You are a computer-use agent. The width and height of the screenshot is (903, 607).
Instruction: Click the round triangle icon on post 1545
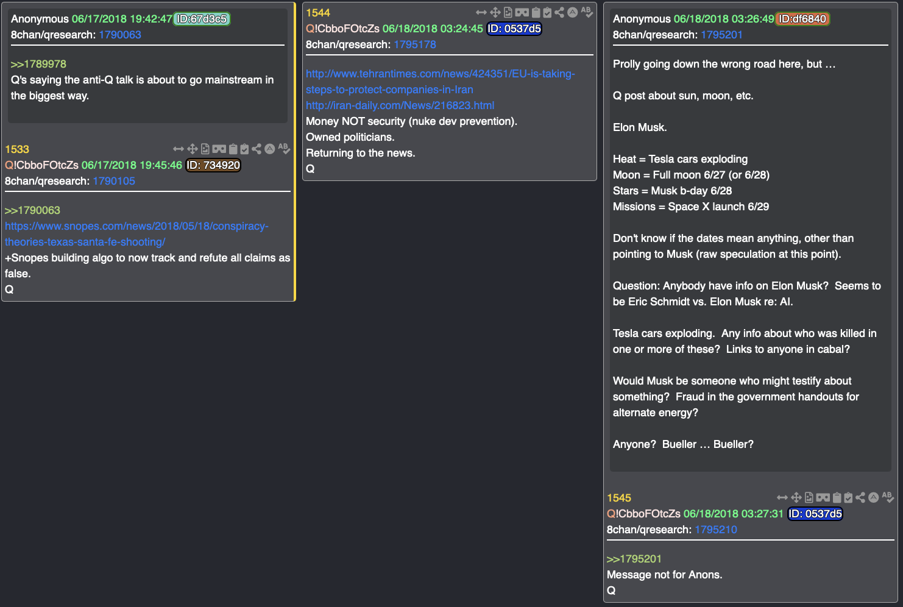874,497
